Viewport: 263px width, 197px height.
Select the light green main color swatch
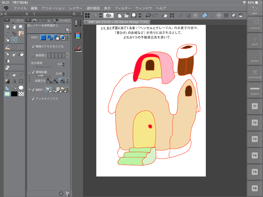point(7,94)
